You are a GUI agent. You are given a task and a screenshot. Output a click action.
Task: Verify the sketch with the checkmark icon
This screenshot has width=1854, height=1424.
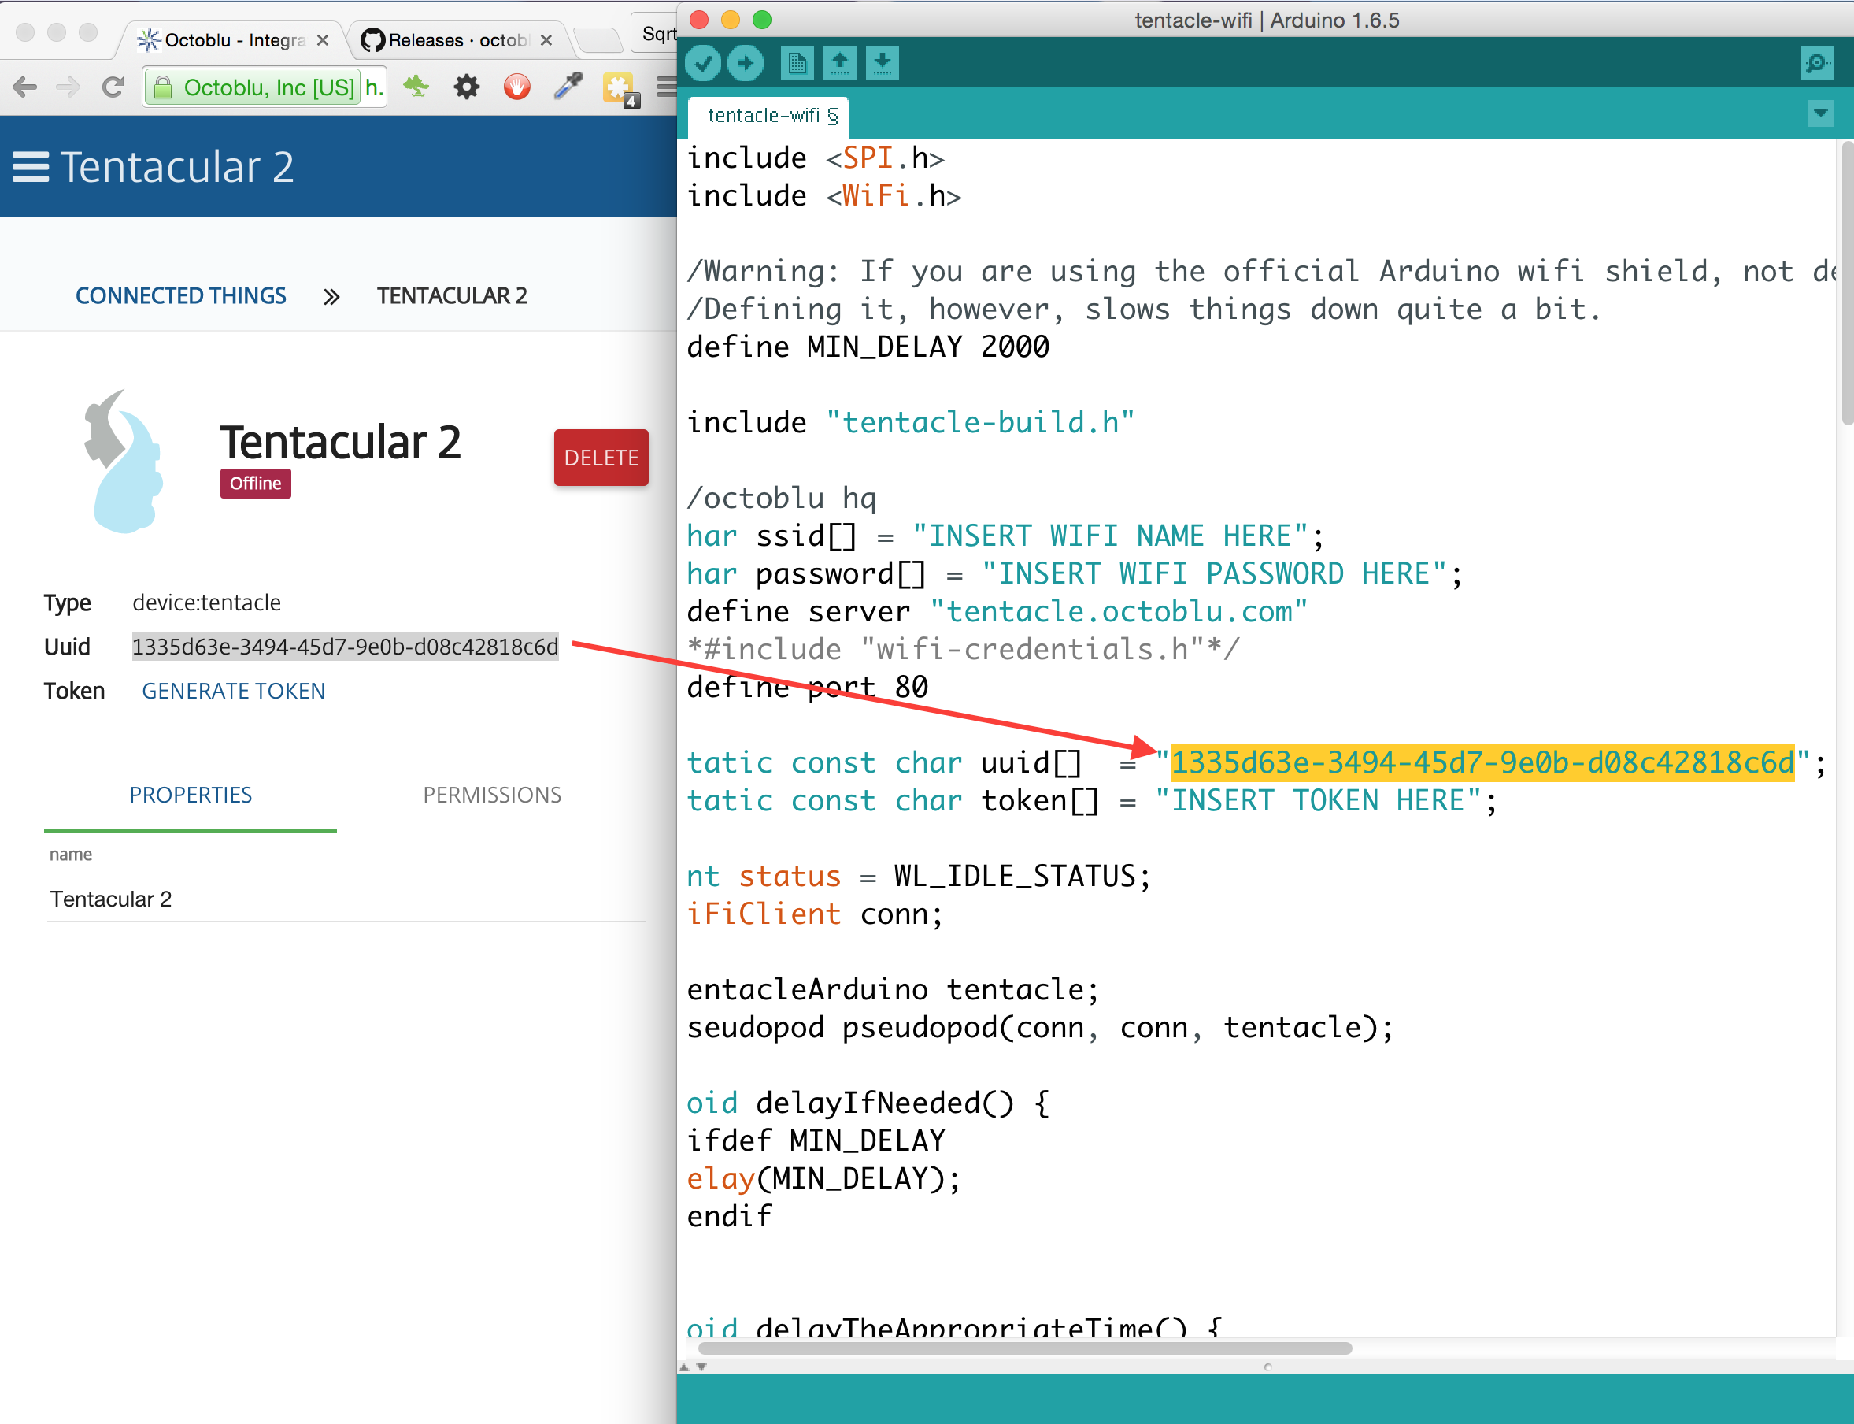point(702,63)
